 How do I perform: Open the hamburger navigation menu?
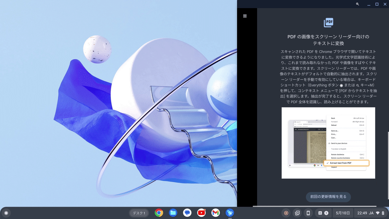(x=245, y=16)
